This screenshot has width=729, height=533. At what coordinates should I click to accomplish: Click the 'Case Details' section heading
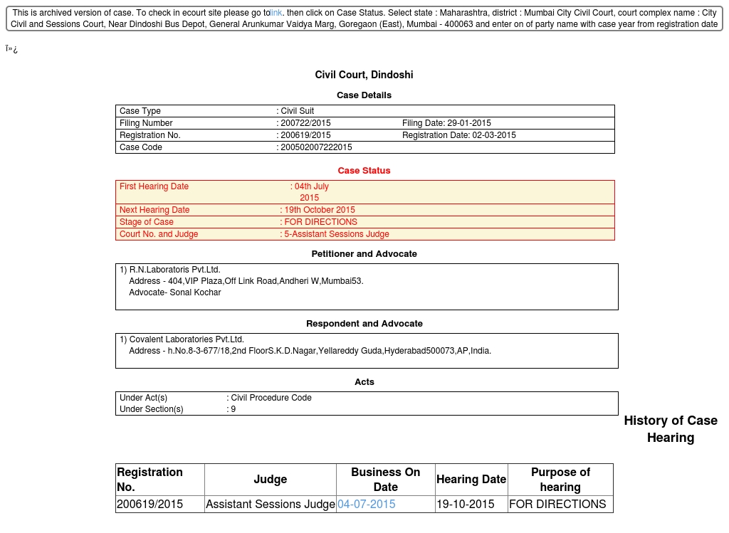click(x=364, y=95)
